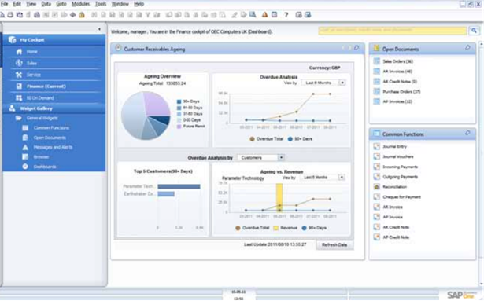
Task: Open the Journal Entry function icon
Action: point(377,146)
